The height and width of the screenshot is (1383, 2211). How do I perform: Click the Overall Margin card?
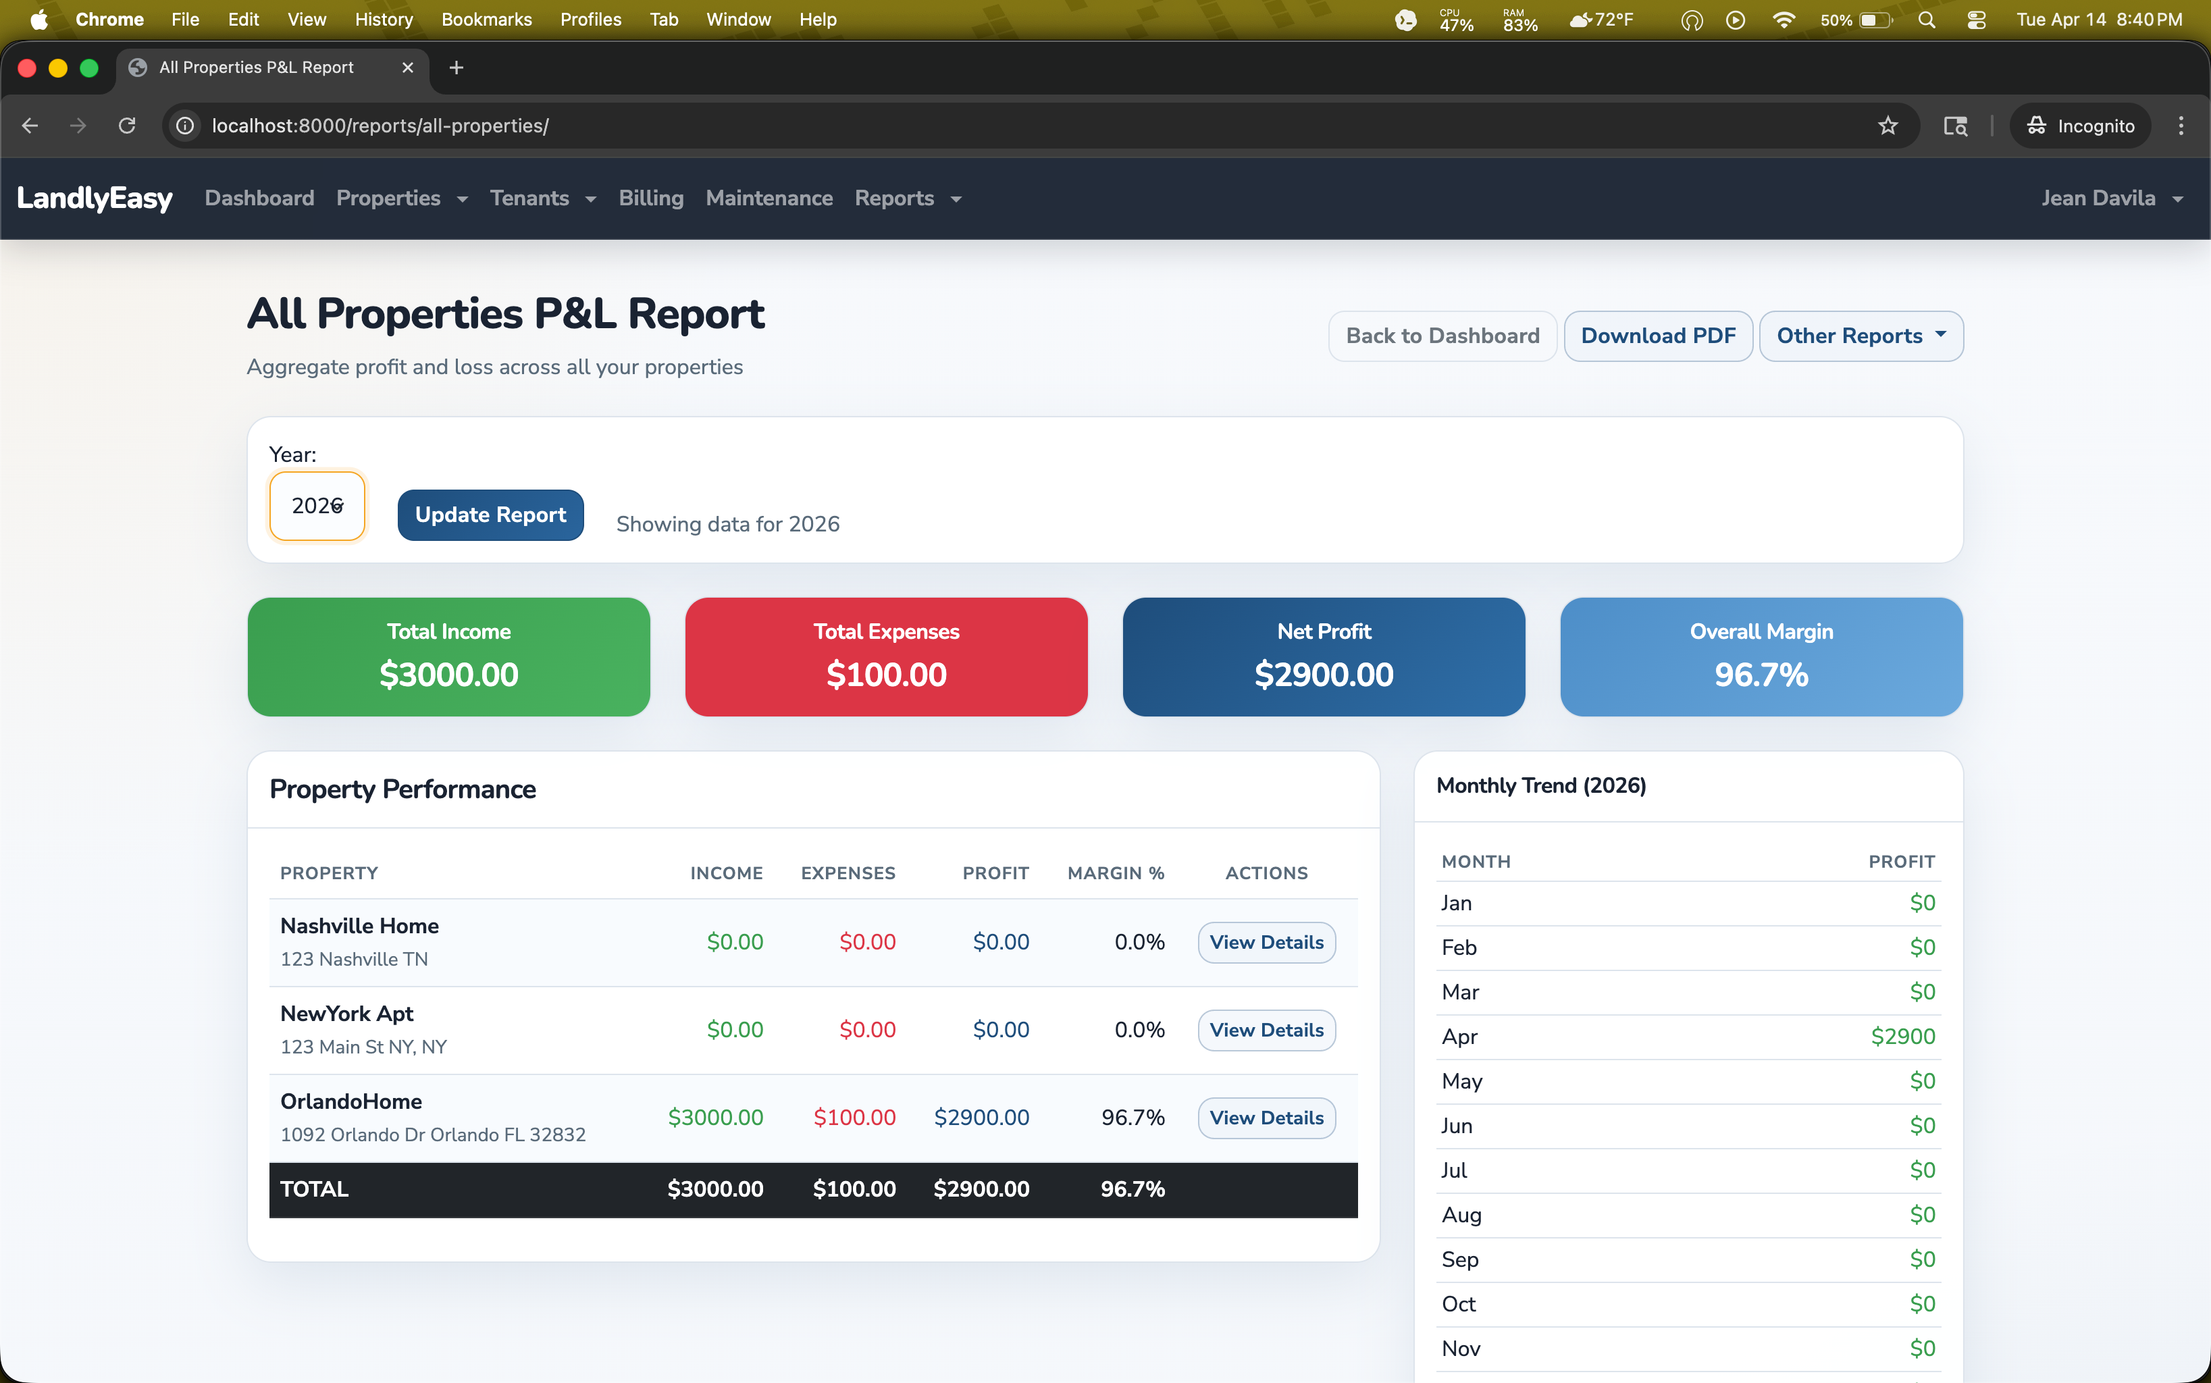click(1761, 657)
